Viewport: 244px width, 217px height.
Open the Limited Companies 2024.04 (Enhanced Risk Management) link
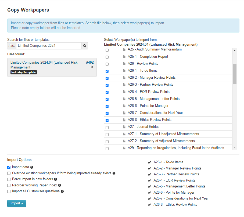click(x=151, y=44)
